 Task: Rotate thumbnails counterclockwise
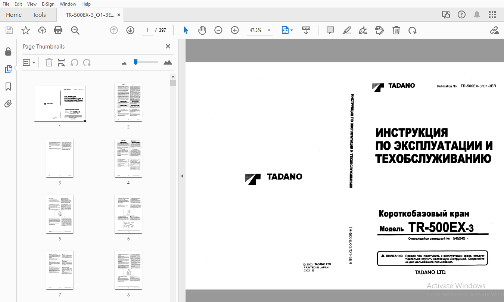(74, 62)
